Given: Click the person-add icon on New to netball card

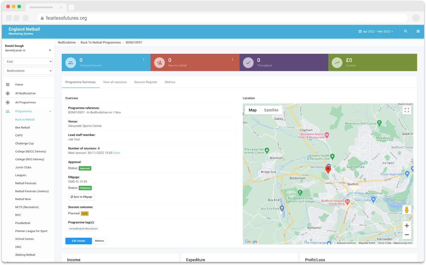Looking at the screenshot, I should (x=159, y=62).
